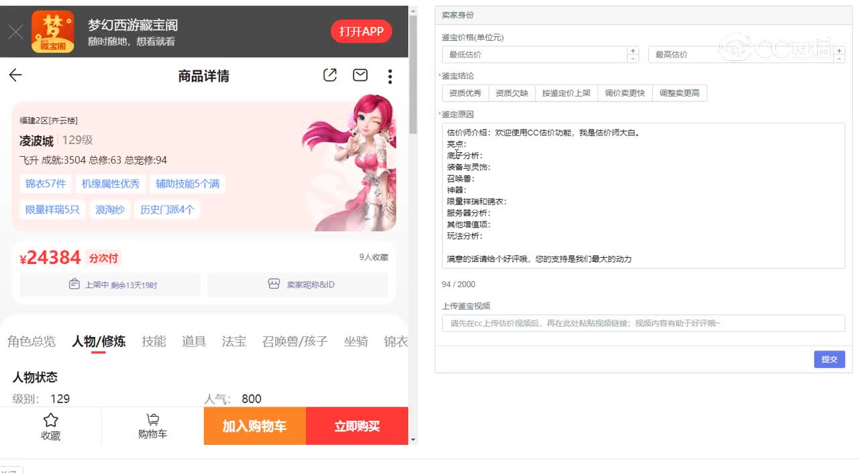
Task: Click inside the 鉴定原因 text area
Action: coord(643,196)
